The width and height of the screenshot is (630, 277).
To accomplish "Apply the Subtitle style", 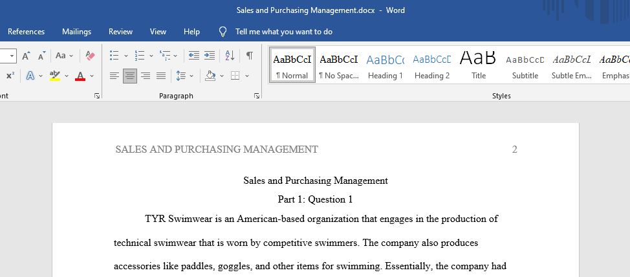I will pyautogui.click(x=525, y=65).
